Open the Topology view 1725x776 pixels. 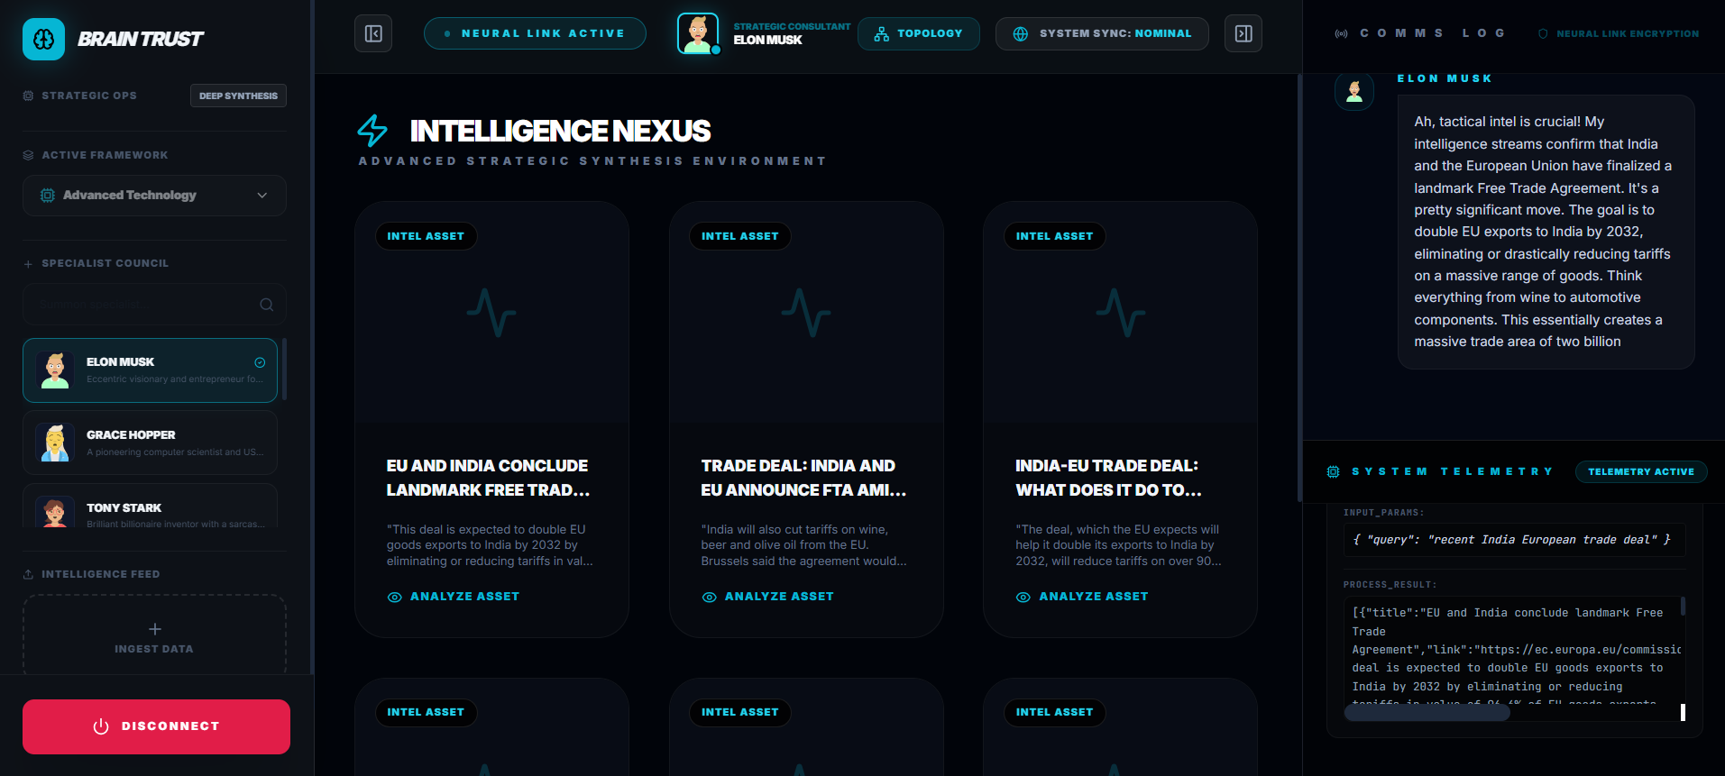pos(919,33)
